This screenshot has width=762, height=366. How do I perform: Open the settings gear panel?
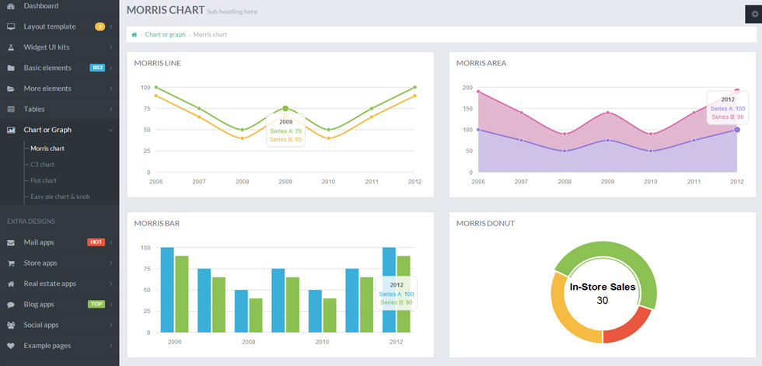tap(754, 14)
